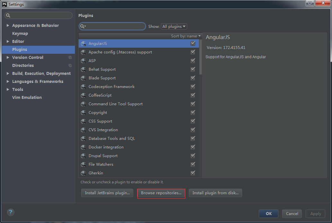Image resolution: width=332 pixels, height=223 pixels.
Task: Focus the plugin search field
Action: (112, 26)
